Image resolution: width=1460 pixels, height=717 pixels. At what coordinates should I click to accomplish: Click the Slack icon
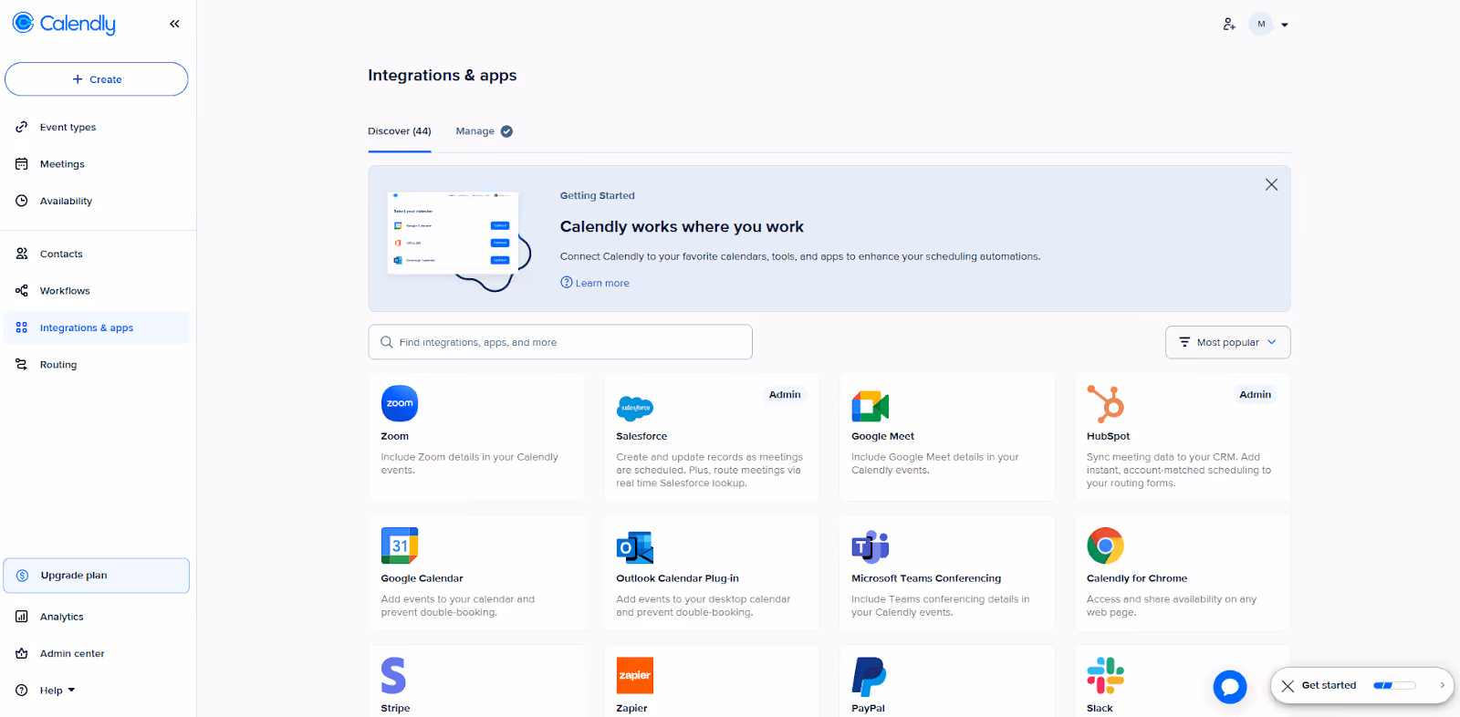point(1105,676)
